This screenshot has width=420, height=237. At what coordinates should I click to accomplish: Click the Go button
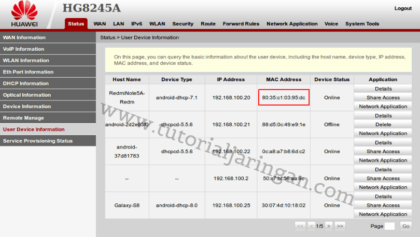pos(406,226)
